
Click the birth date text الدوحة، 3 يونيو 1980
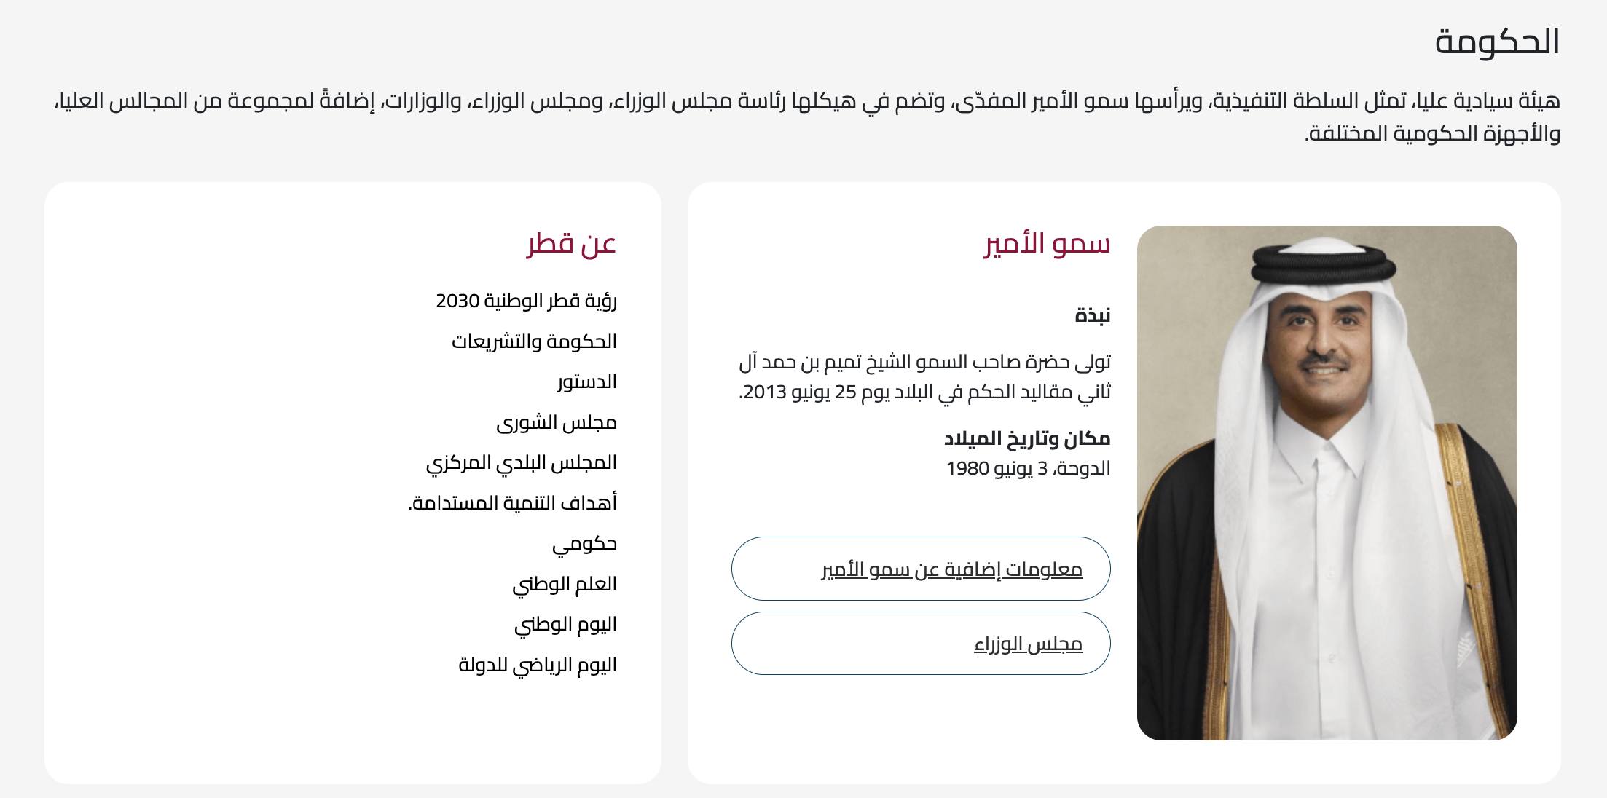click(x=1028, y=468)
